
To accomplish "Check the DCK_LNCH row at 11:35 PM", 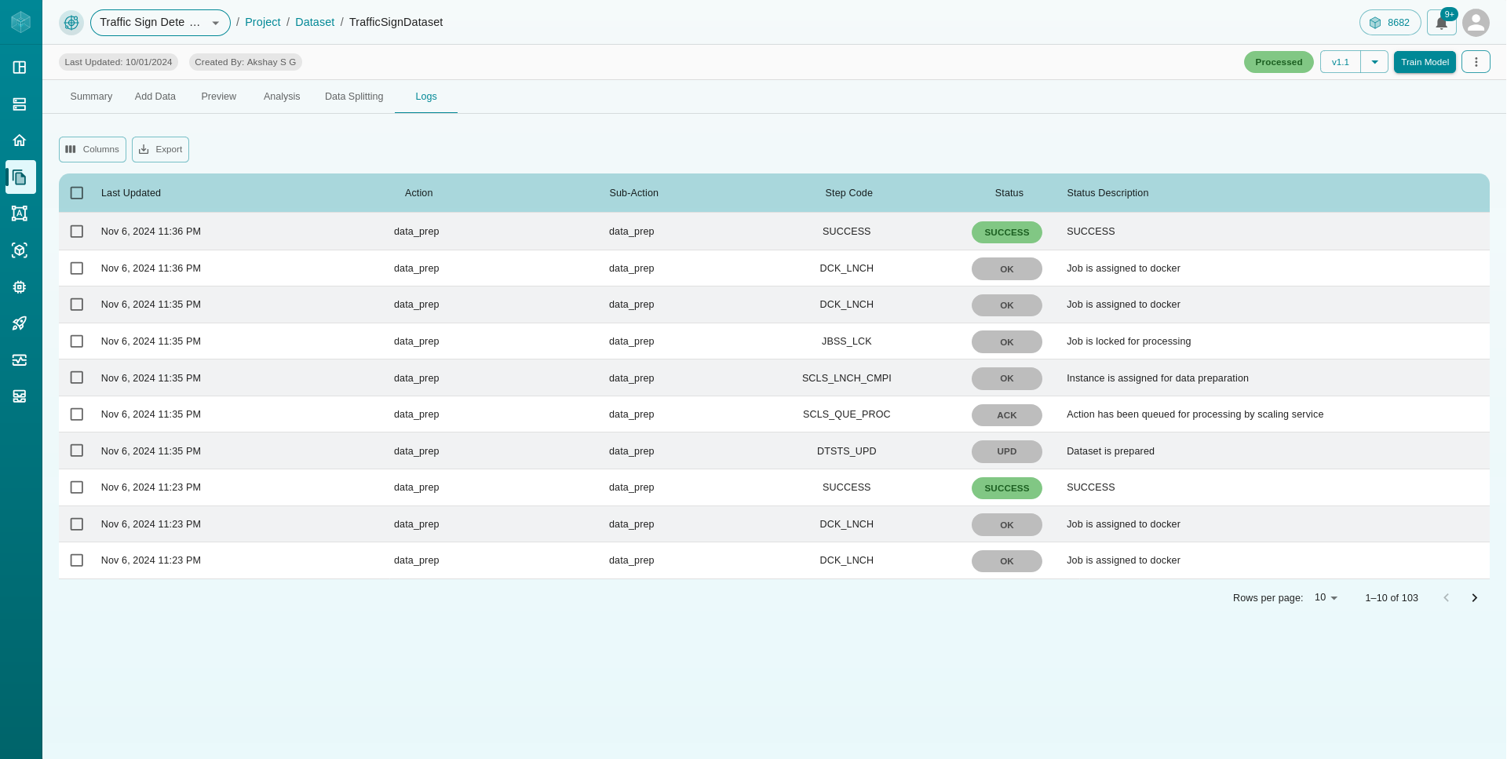I will click(77, 305).
